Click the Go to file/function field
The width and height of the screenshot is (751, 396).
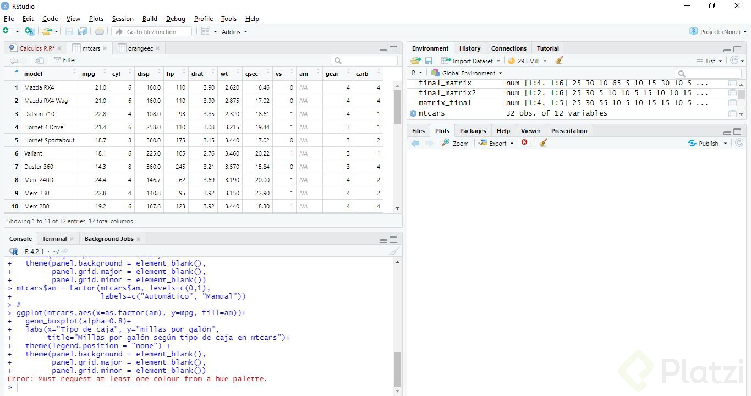(x=152, y=32)
